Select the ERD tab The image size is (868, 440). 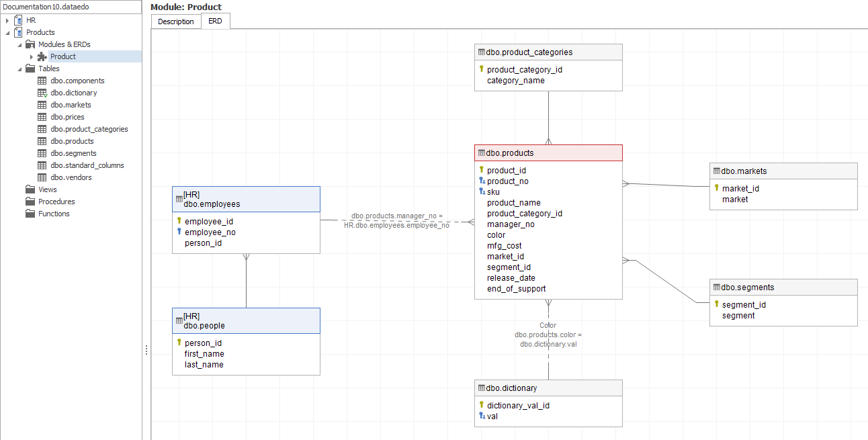(216, 21)
